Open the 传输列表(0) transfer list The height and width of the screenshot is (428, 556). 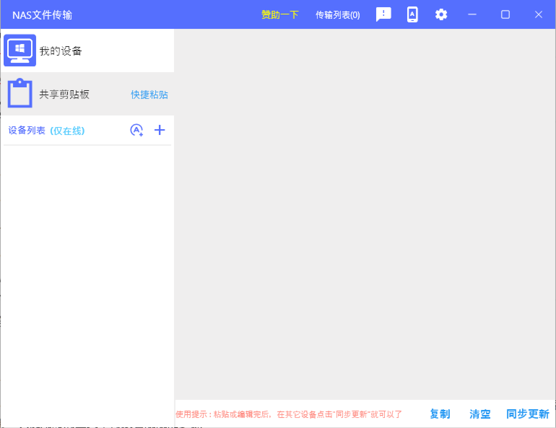point(338,15)
